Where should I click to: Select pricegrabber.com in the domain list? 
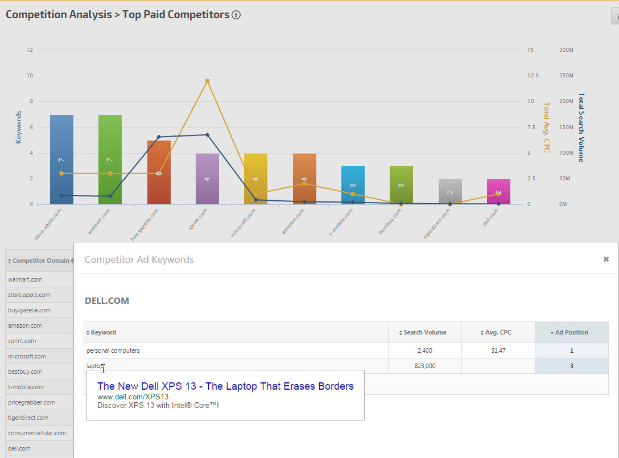pyautogui.click(x=31, y=402)
